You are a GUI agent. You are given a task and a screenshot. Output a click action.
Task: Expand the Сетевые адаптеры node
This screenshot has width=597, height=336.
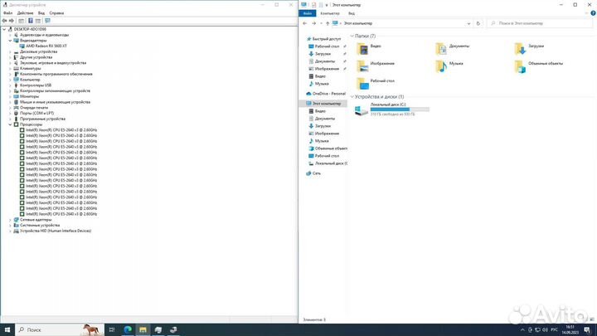[x=10, y=220]
